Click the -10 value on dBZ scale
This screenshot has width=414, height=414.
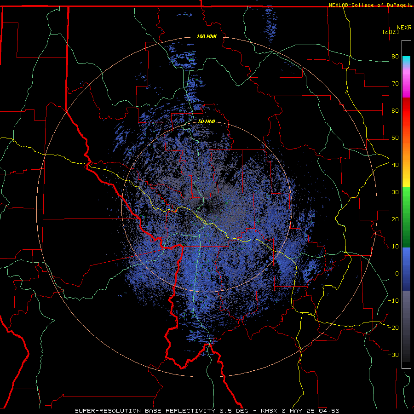[x=393, y=301]
